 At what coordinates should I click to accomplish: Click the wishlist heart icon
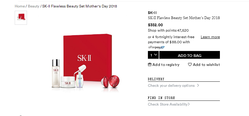click(190, 64)
